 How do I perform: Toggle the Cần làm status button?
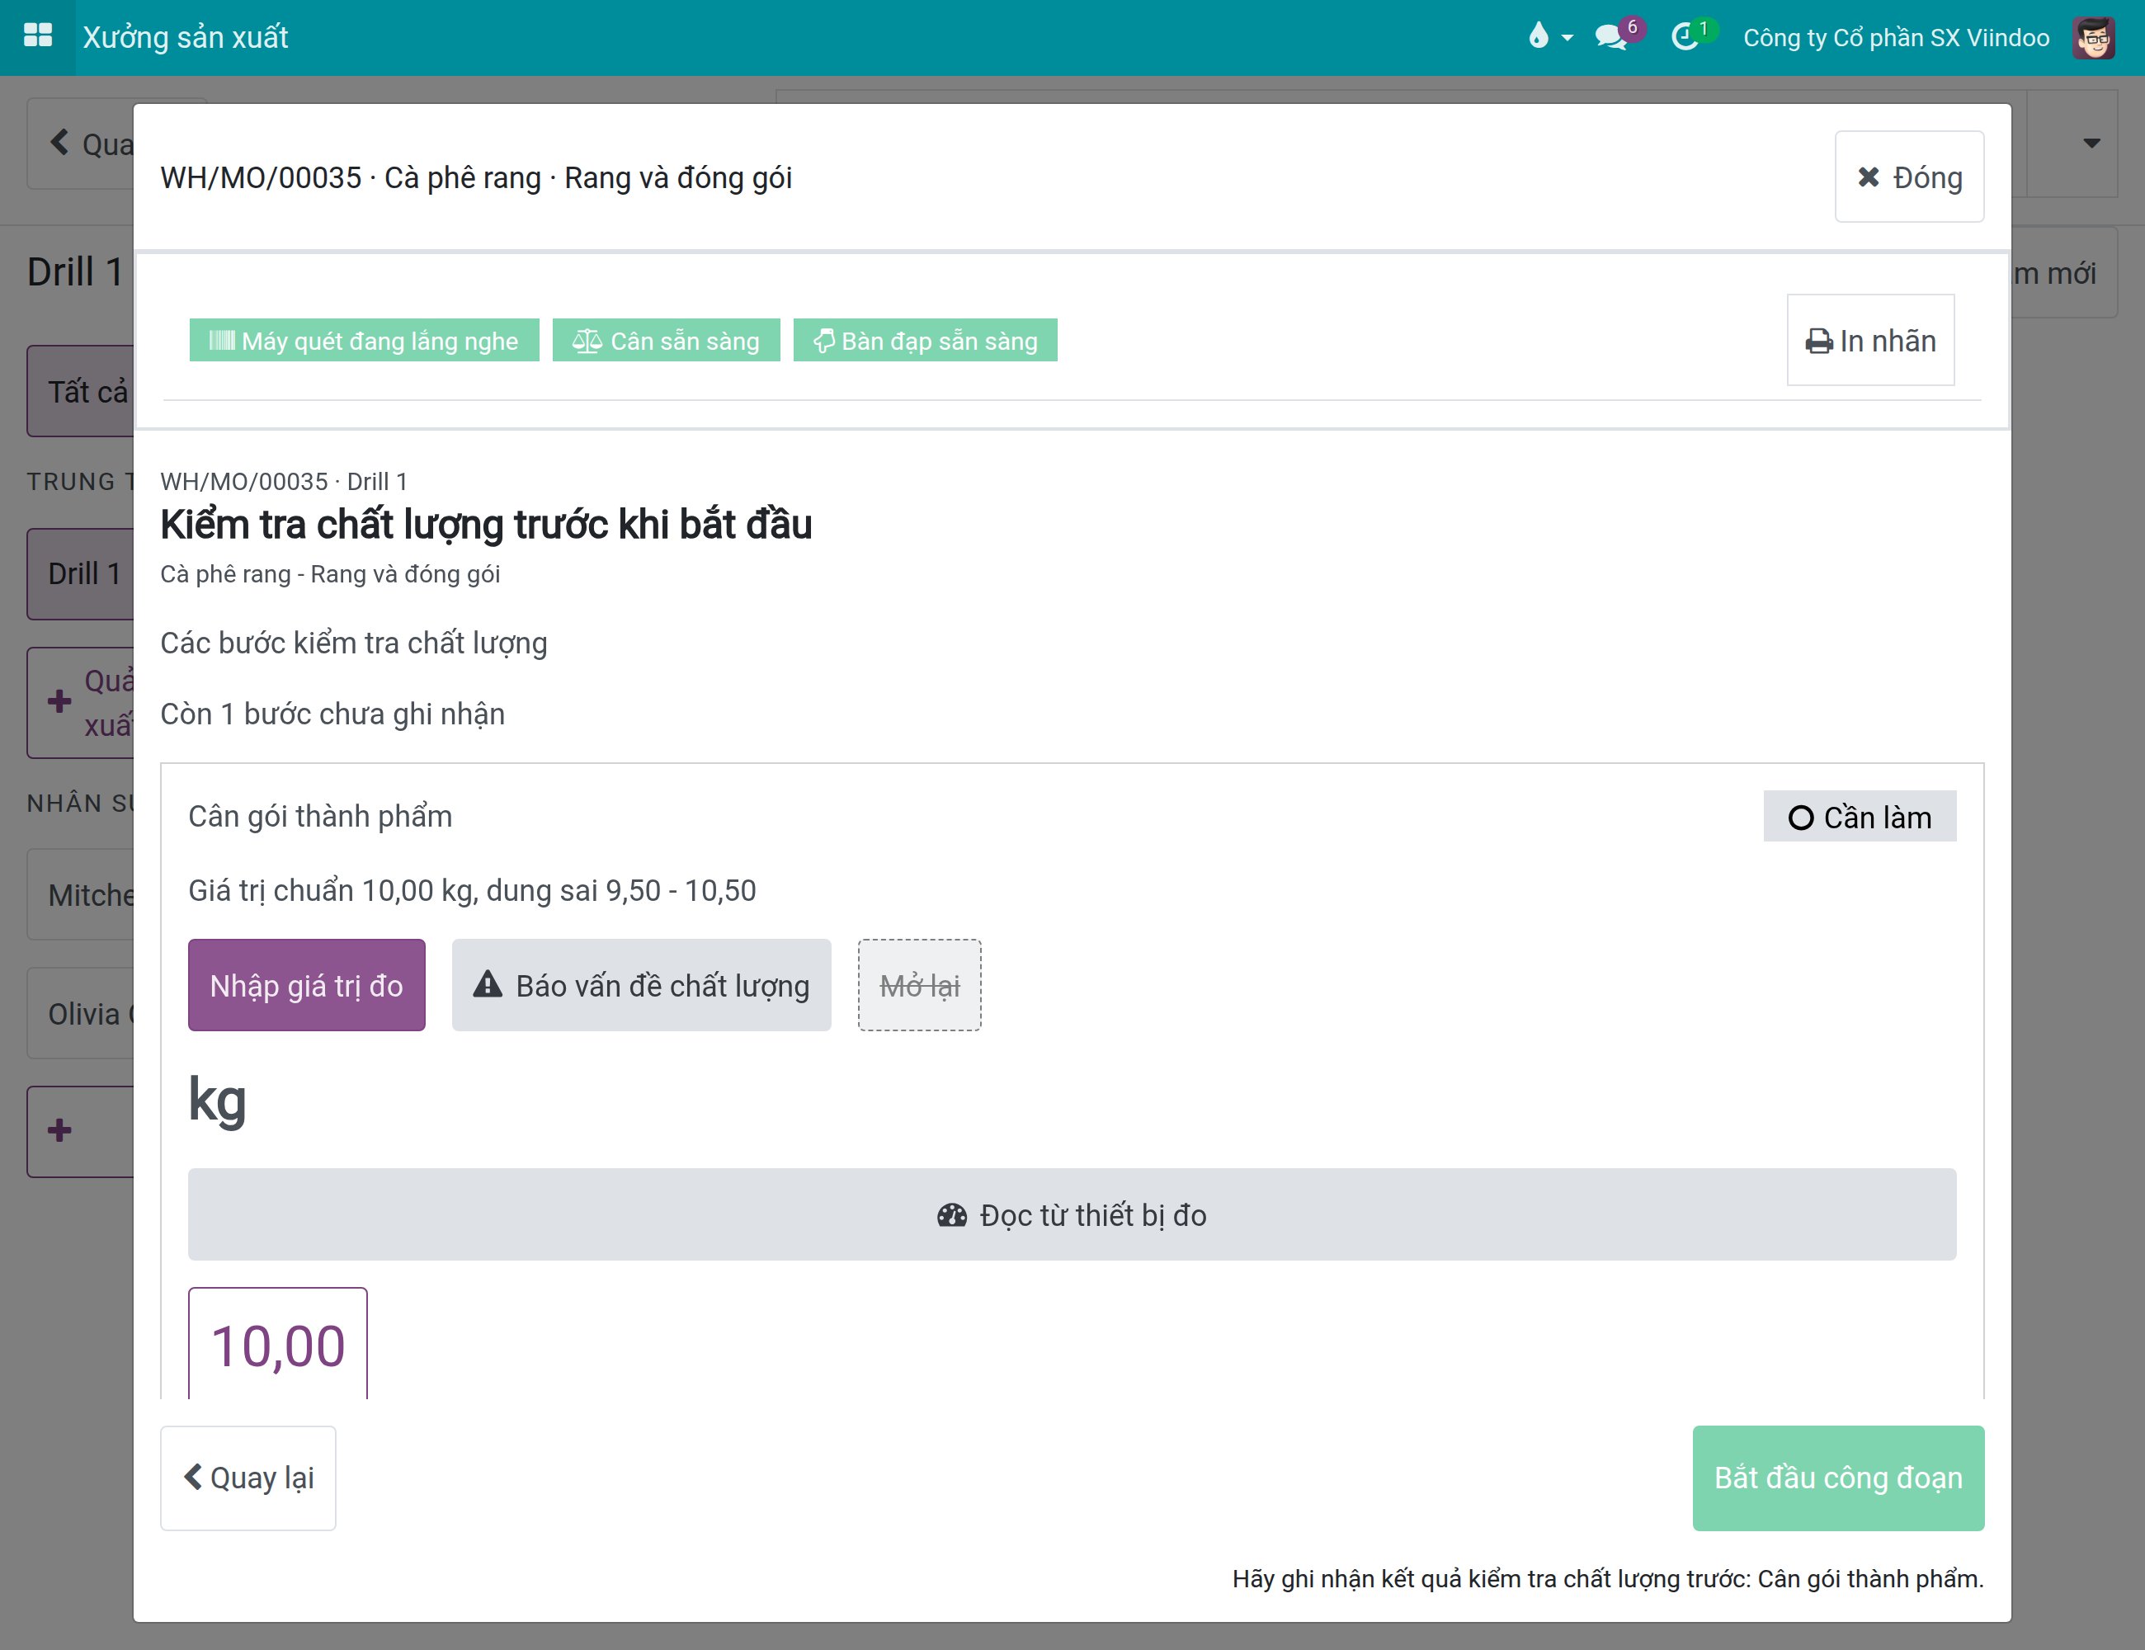pyautogui.click(x=1860, y=816)
